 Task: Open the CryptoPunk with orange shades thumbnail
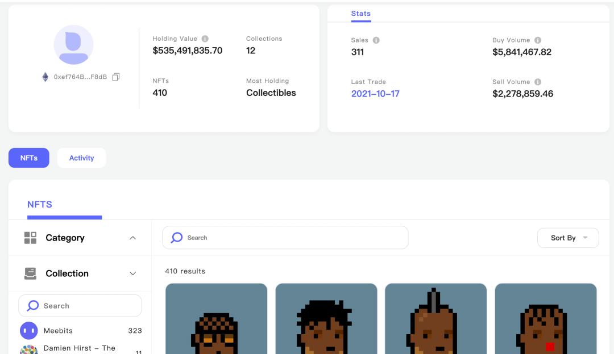[216, 319]
